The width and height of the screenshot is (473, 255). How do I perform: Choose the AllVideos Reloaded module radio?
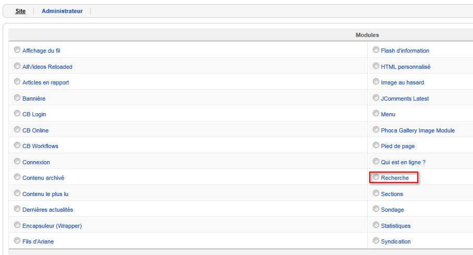17,66
